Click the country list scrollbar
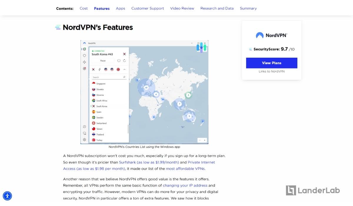The height and width of the screenshot is (206, 353). (x=128, y=129)
